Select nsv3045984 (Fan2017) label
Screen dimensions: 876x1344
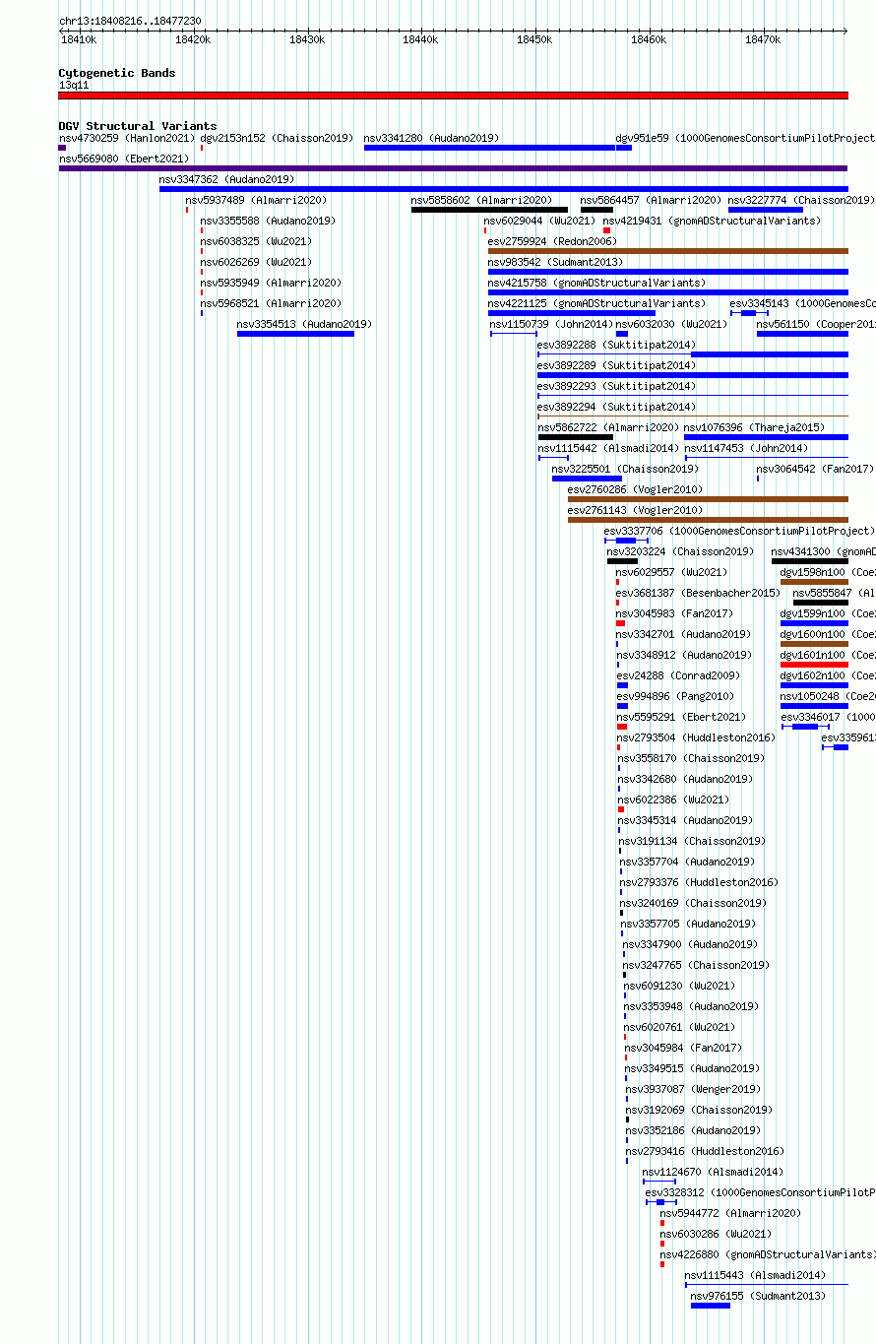(x=683, y=1048)
